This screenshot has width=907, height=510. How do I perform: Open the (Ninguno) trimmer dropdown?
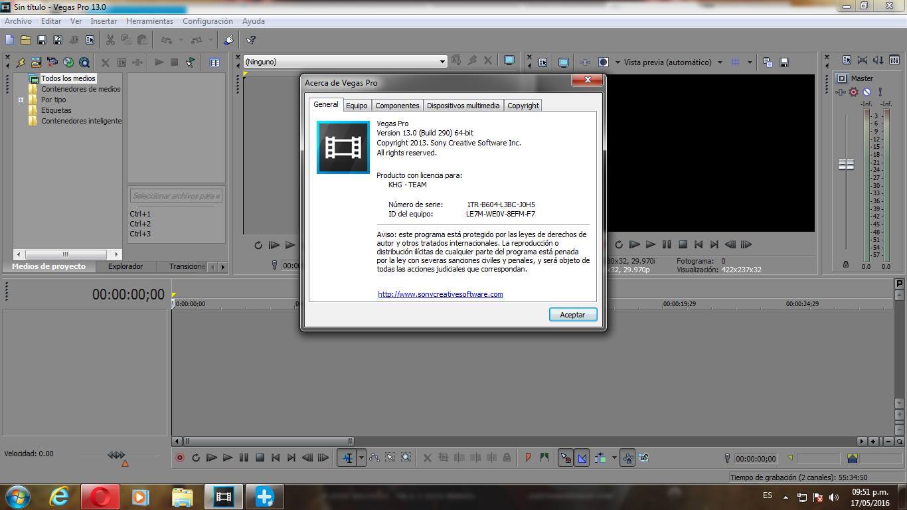click(x=443, y=62)
